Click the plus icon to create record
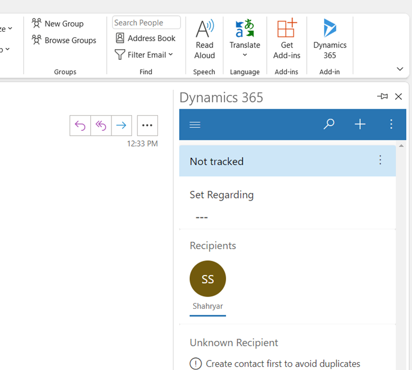This screenshot has height=370, width=412. (x=360, y=124)
